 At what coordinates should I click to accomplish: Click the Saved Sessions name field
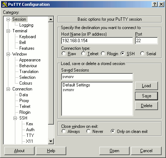[97, 77]
